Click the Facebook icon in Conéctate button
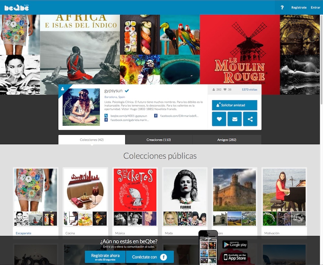This screenshot has height=265, width=323. [163, 257]
